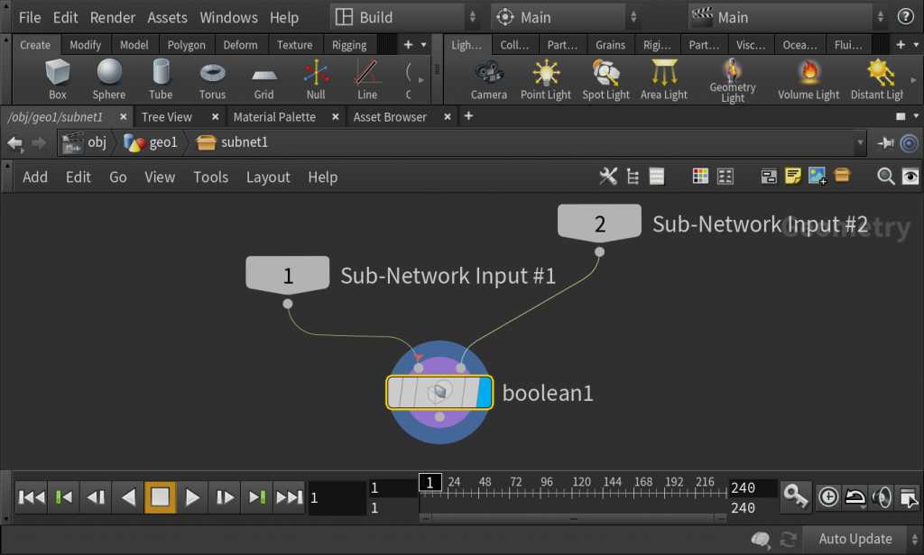Switch to the Tree View pane tab
The height and width of the screenshot is (555, 924).
pos(167,117)
